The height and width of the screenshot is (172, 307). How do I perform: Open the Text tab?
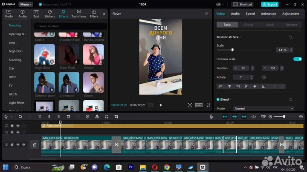click(x=36, y=14)
